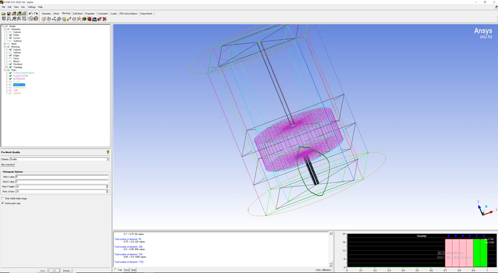The height and width of the screenshot is (273, 498).
Task: Switch to the Properties tab
Action: point(90,14)
